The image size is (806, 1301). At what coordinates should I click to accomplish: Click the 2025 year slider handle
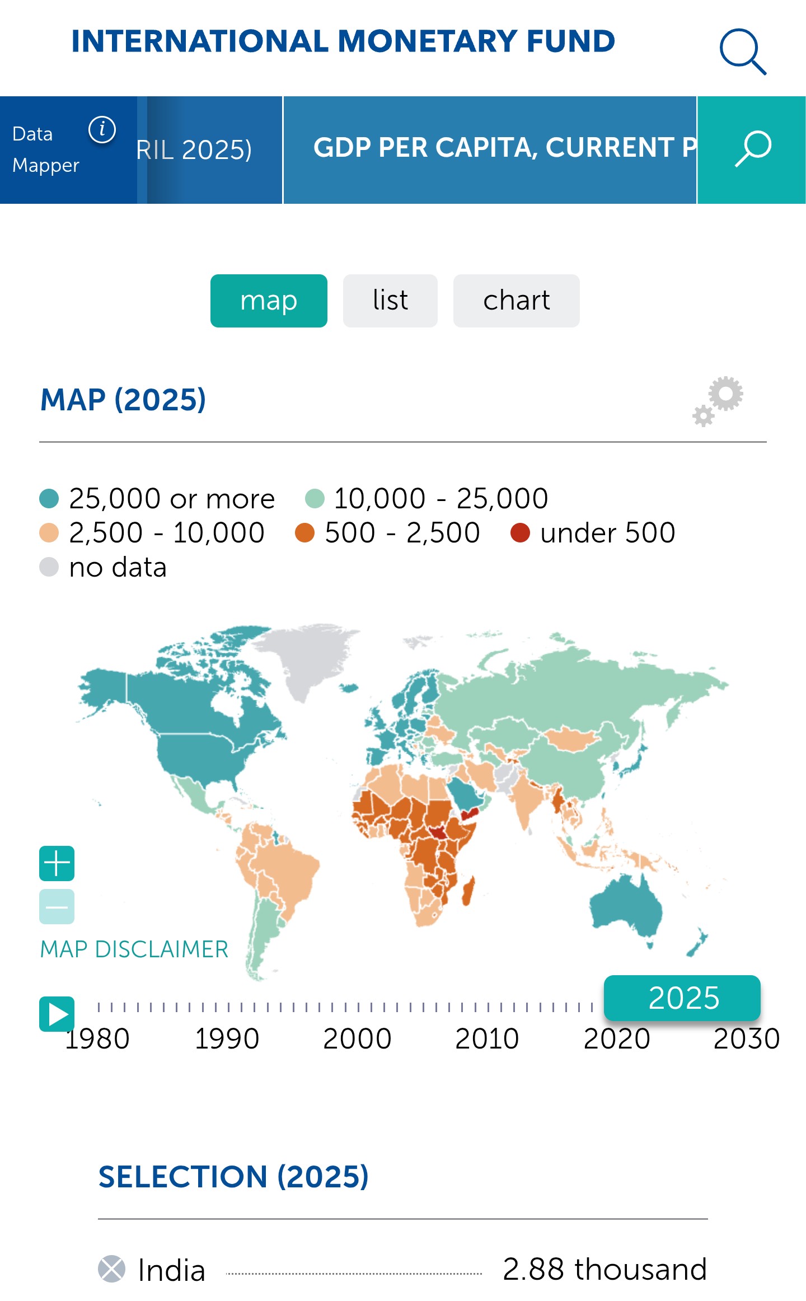click(x=682, y=998)
